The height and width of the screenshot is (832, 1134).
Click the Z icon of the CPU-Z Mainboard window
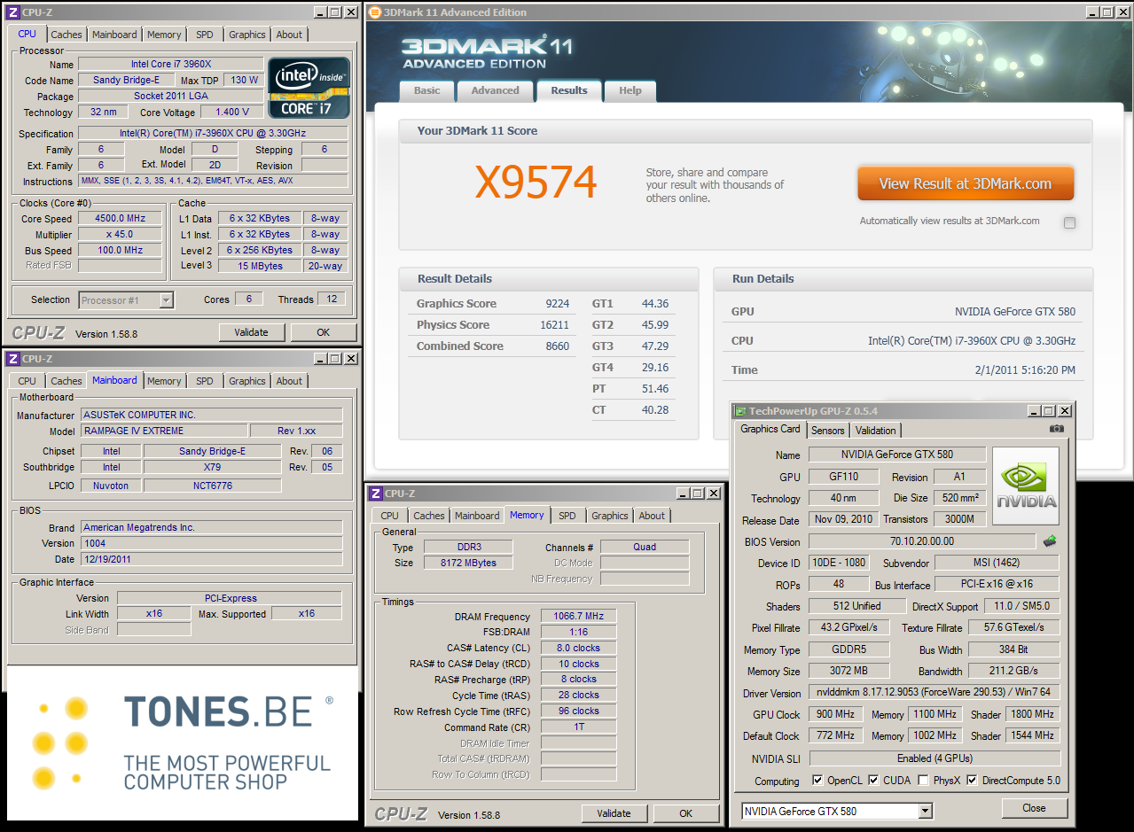point(12,359)
